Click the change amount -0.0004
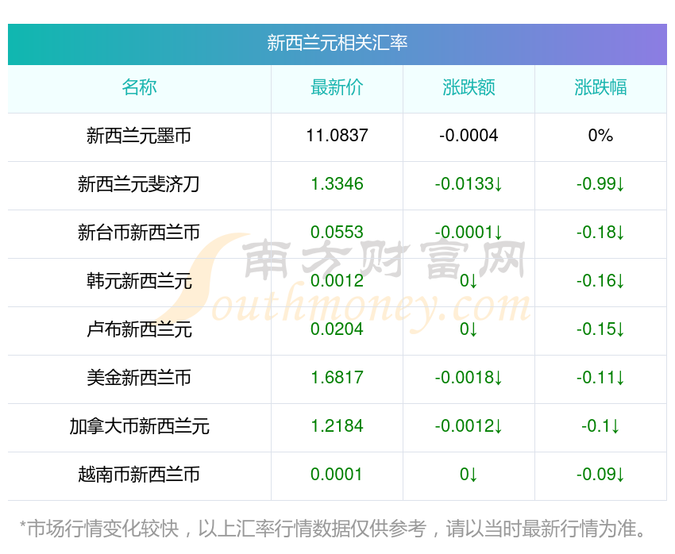 coord(469,136)
